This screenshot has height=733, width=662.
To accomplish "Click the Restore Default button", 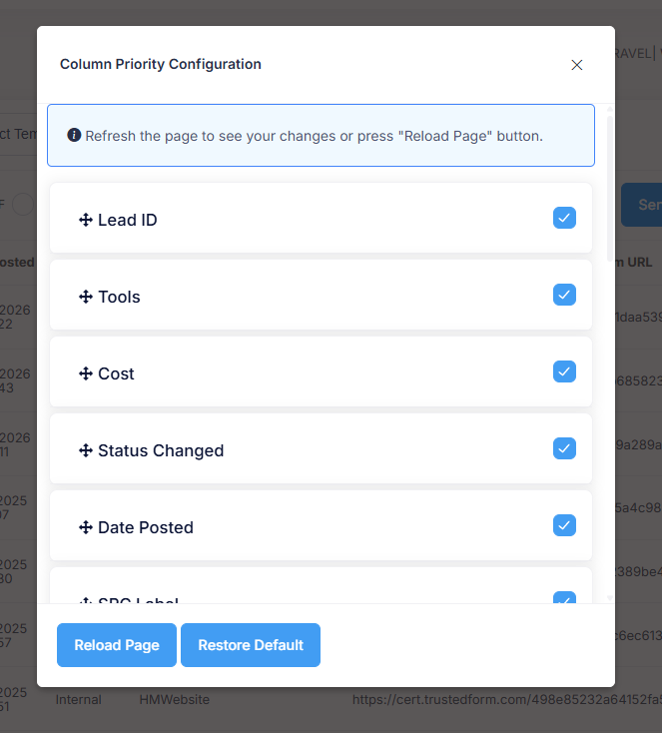I will pos(251,645).
